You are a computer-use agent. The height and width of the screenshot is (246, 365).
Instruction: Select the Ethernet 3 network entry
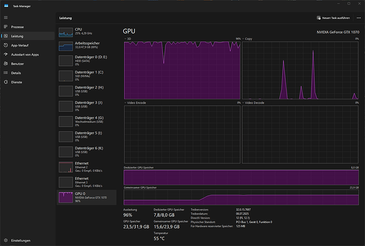[86, 182]
